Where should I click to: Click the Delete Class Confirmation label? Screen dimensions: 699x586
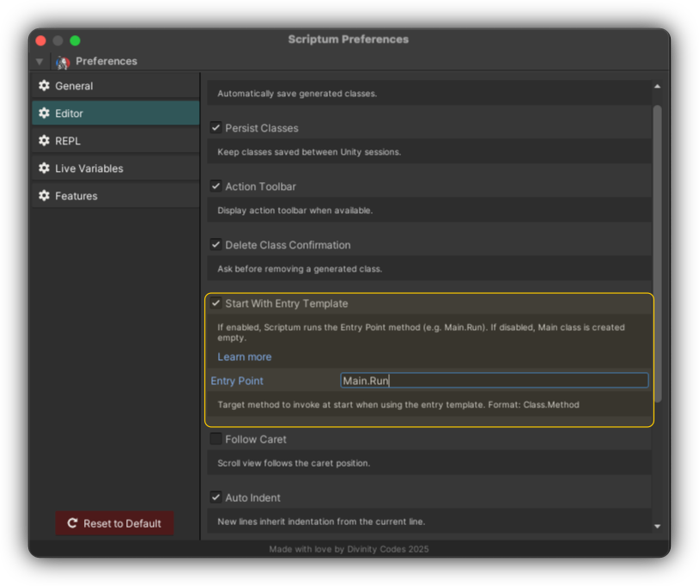coord(288,245)
